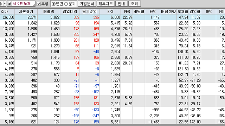This screenshot has width=225, height=126.
Task: Click the 자본총계 value 1,842
Action: coord(32,23)
